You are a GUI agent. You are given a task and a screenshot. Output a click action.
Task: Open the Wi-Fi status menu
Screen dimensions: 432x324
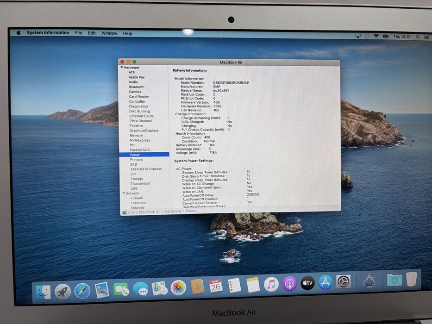click(376, 36)
